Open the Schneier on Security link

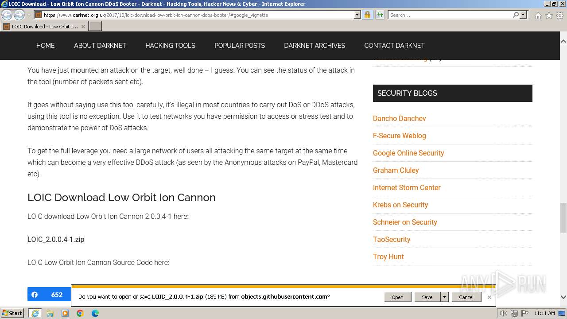click(405, 222)
